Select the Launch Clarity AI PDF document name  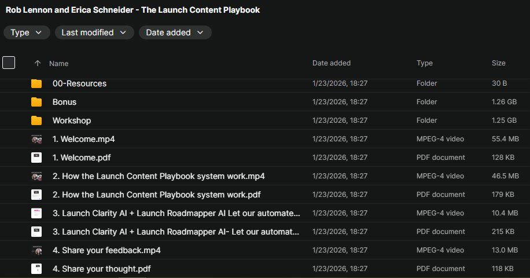[x=176, y=232]
